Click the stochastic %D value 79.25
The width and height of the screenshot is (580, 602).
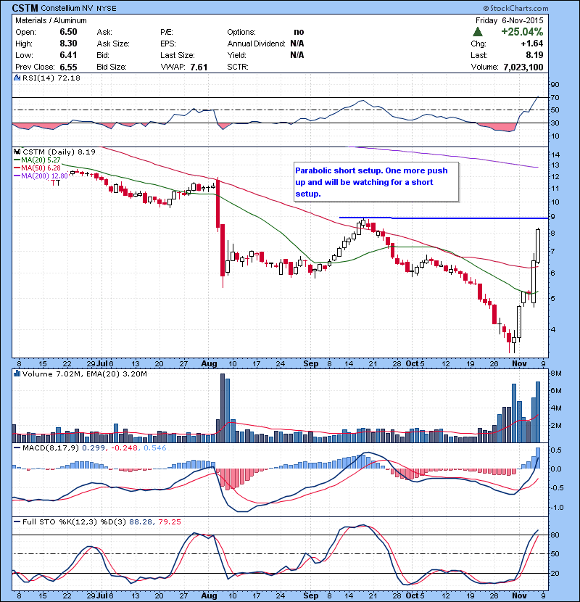tap(169, 521)
